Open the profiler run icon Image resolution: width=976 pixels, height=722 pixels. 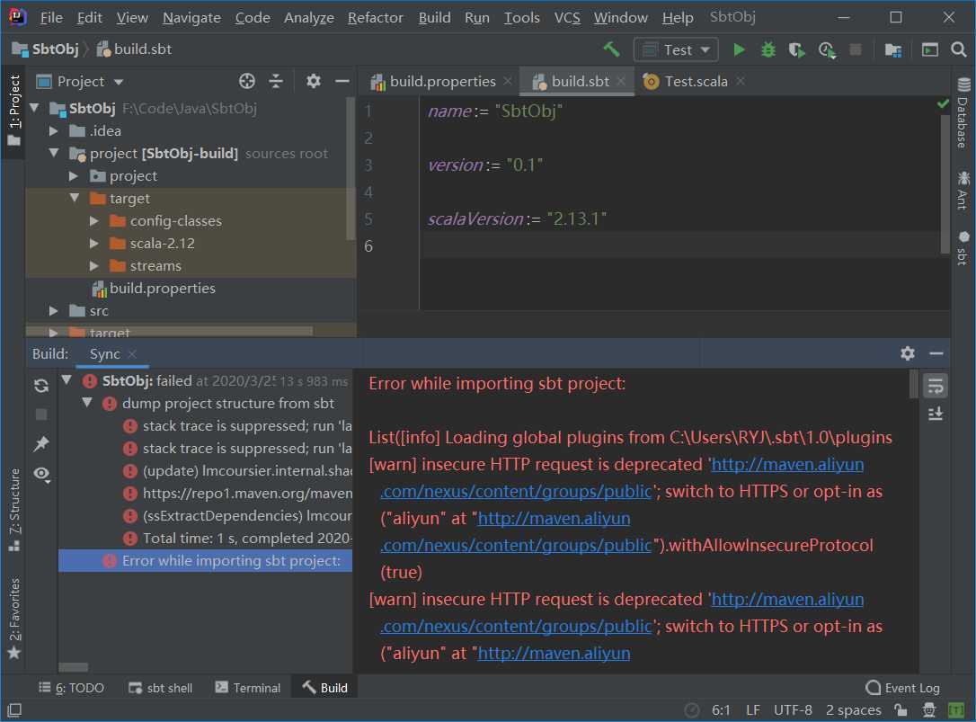pos(827,49)
